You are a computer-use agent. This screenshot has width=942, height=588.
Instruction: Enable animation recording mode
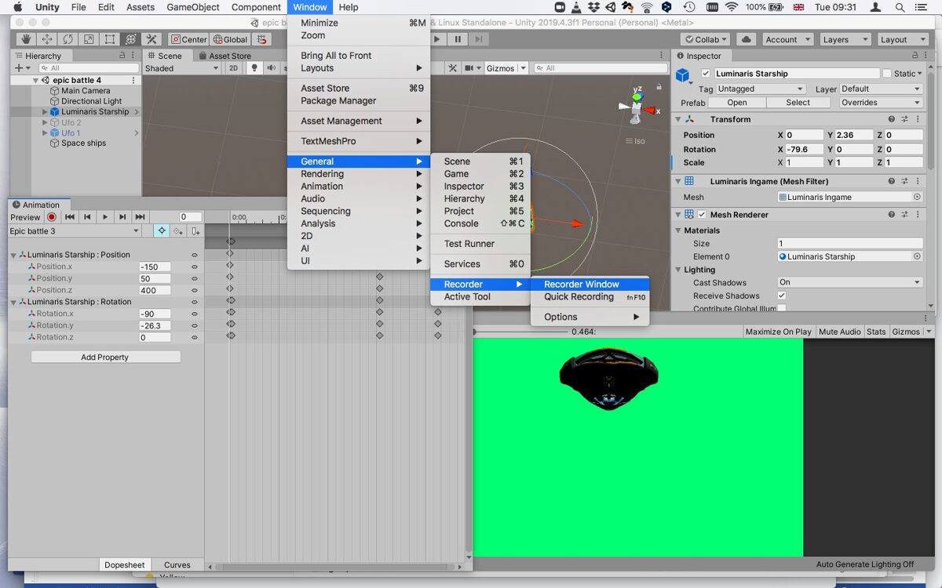(x=52, y=217)
